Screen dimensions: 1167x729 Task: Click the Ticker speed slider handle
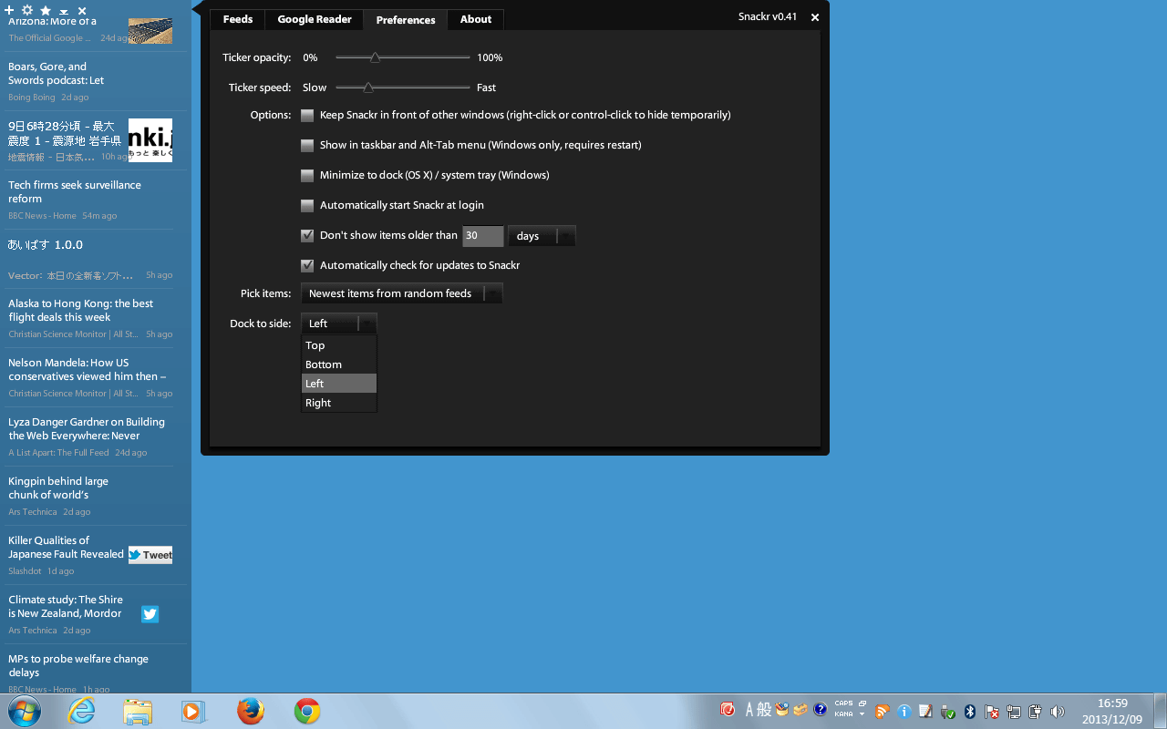(368, 87)
